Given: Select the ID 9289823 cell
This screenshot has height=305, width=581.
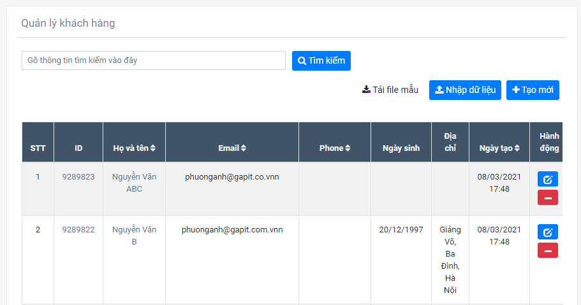Looking at the screenshot, I should pyautogui.click(x=78, y=177).
